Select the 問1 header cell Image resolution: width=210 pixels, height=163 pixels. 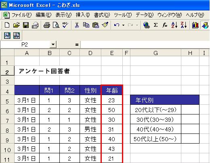49,90
